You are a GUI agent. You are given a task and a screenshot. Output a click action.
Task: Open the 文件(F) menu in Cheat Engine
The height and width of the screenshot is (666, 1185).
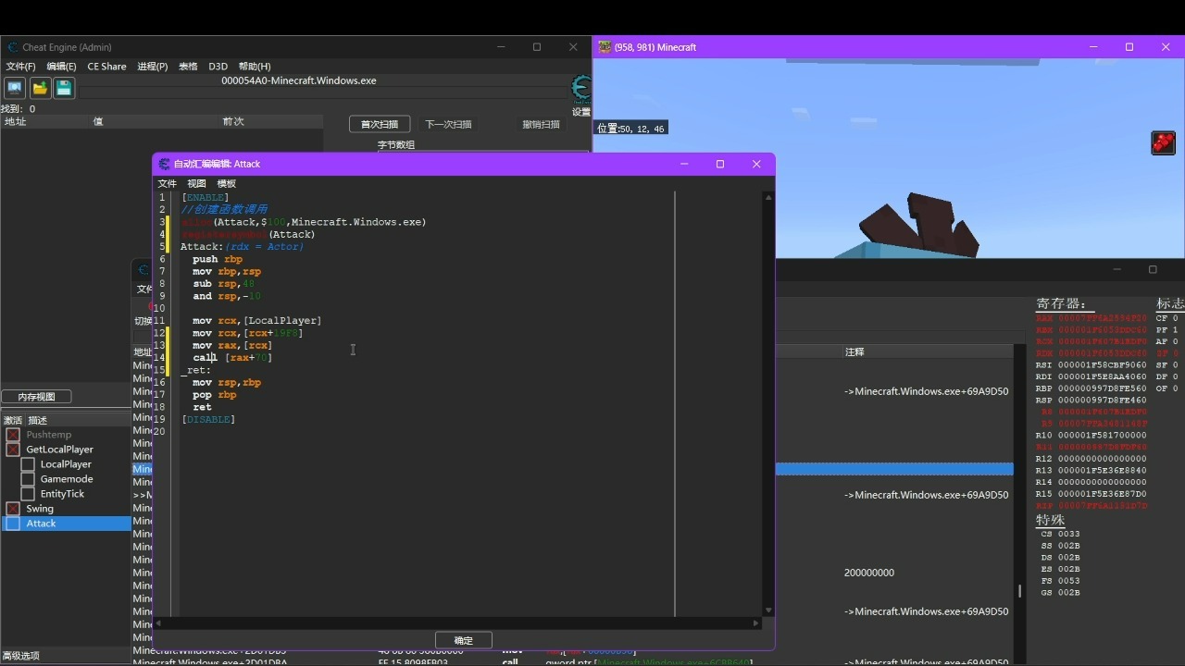click(20, 67)
